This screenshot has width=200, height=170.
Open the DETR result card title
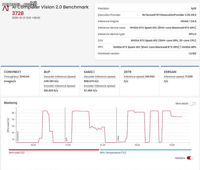click(127, 72)
